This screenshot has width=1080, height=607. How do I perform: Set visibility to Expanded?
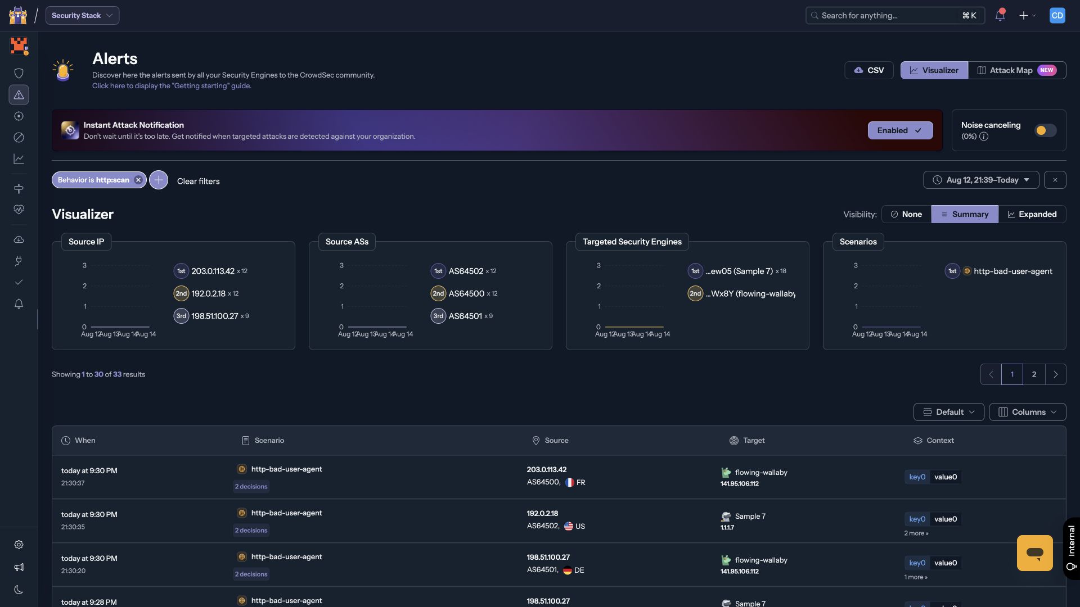click(x=1032, y=214)
